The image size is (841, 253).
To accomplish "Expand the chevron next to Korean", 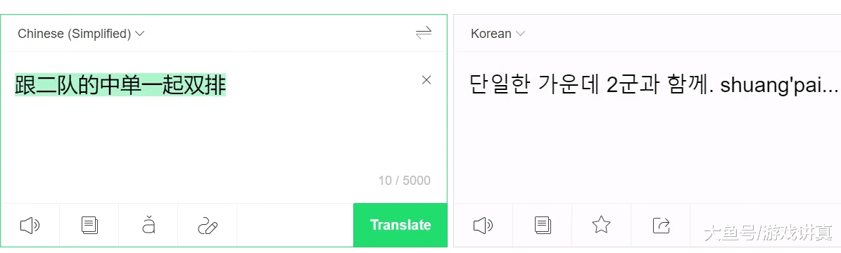I will [520, 34].
